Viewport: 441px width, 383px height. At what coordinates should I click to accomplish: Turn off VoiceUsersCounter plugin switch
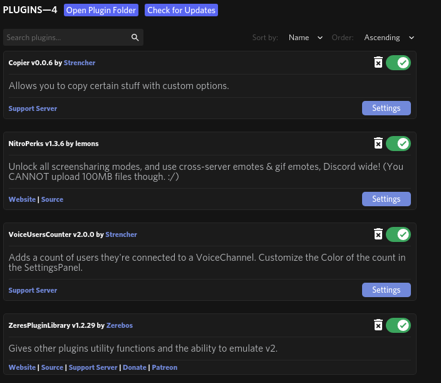tap(398, 234)
